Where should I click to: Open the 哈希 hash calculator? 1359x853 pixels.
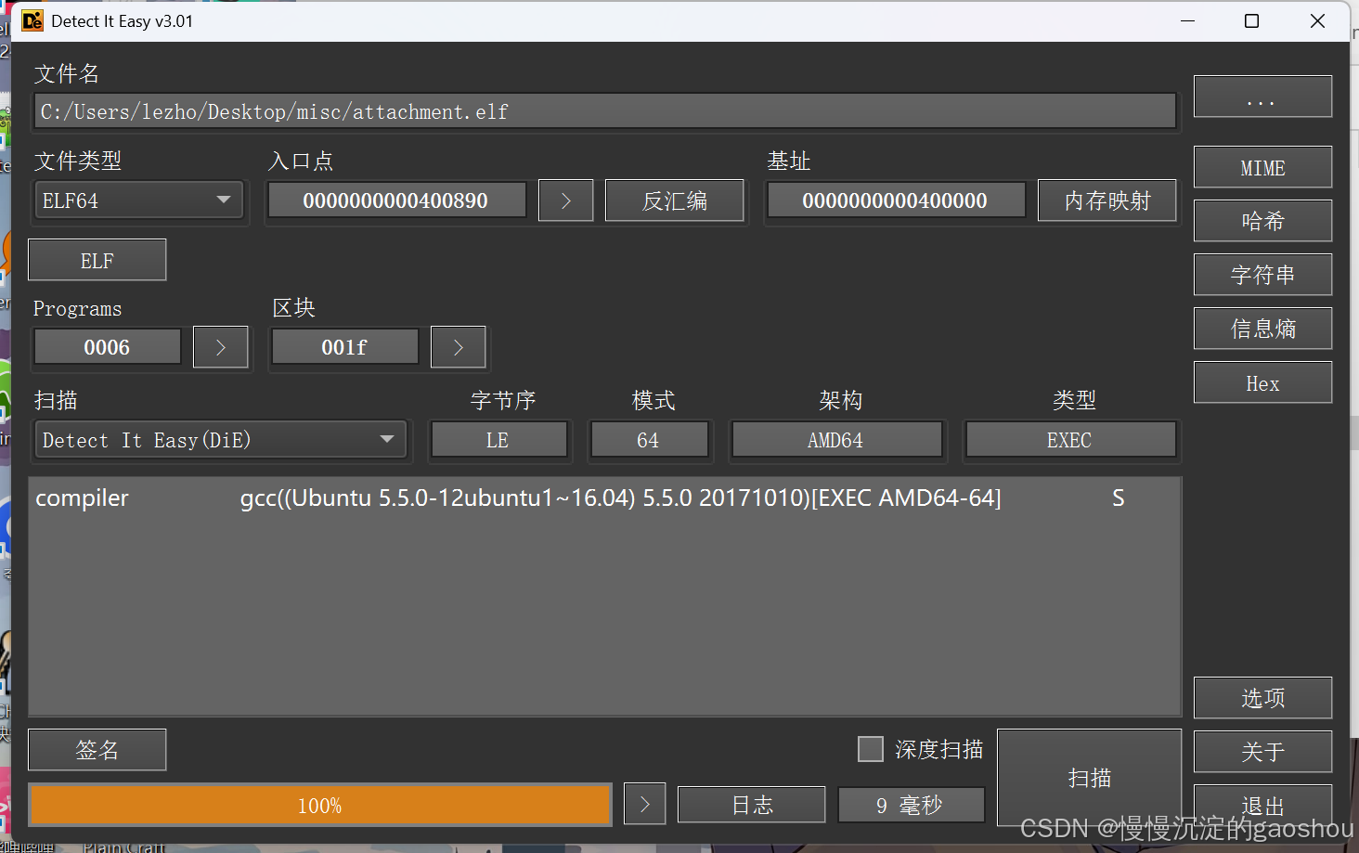point(1262,221)
